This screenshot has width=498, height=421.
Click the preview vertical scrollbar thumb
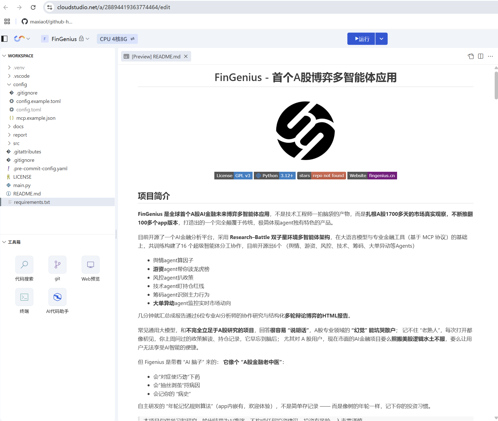[x=496, y=85]
